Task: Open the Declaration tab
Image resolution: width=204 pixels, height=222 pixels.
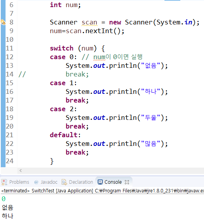Action: pos(77,182)
